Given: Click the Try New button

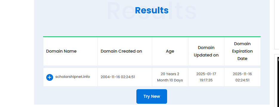Looking at the screenshot, I should point(152,96).
